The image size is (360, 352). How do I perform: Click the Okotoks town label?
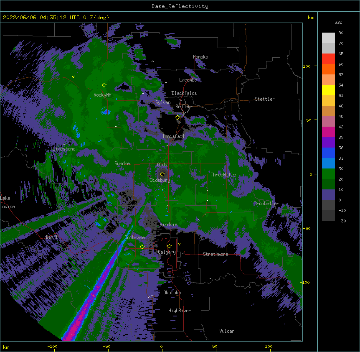click(x=172, y=293)
